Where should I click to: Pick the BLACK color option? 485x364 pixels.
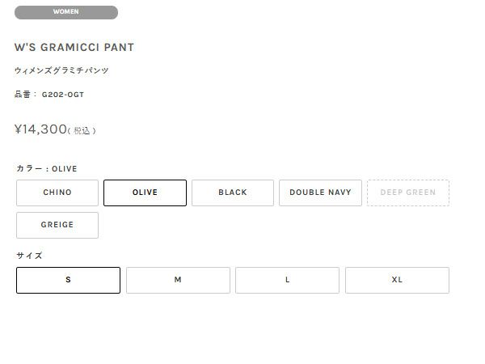pyautogui.click(x=233, y=193)
